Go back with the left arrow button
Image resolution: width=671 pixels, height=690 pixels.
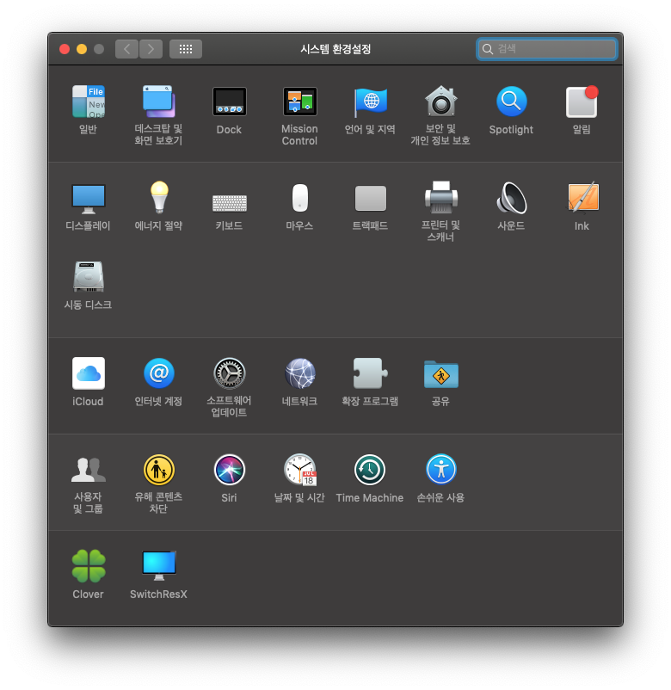tap(126, 49)
